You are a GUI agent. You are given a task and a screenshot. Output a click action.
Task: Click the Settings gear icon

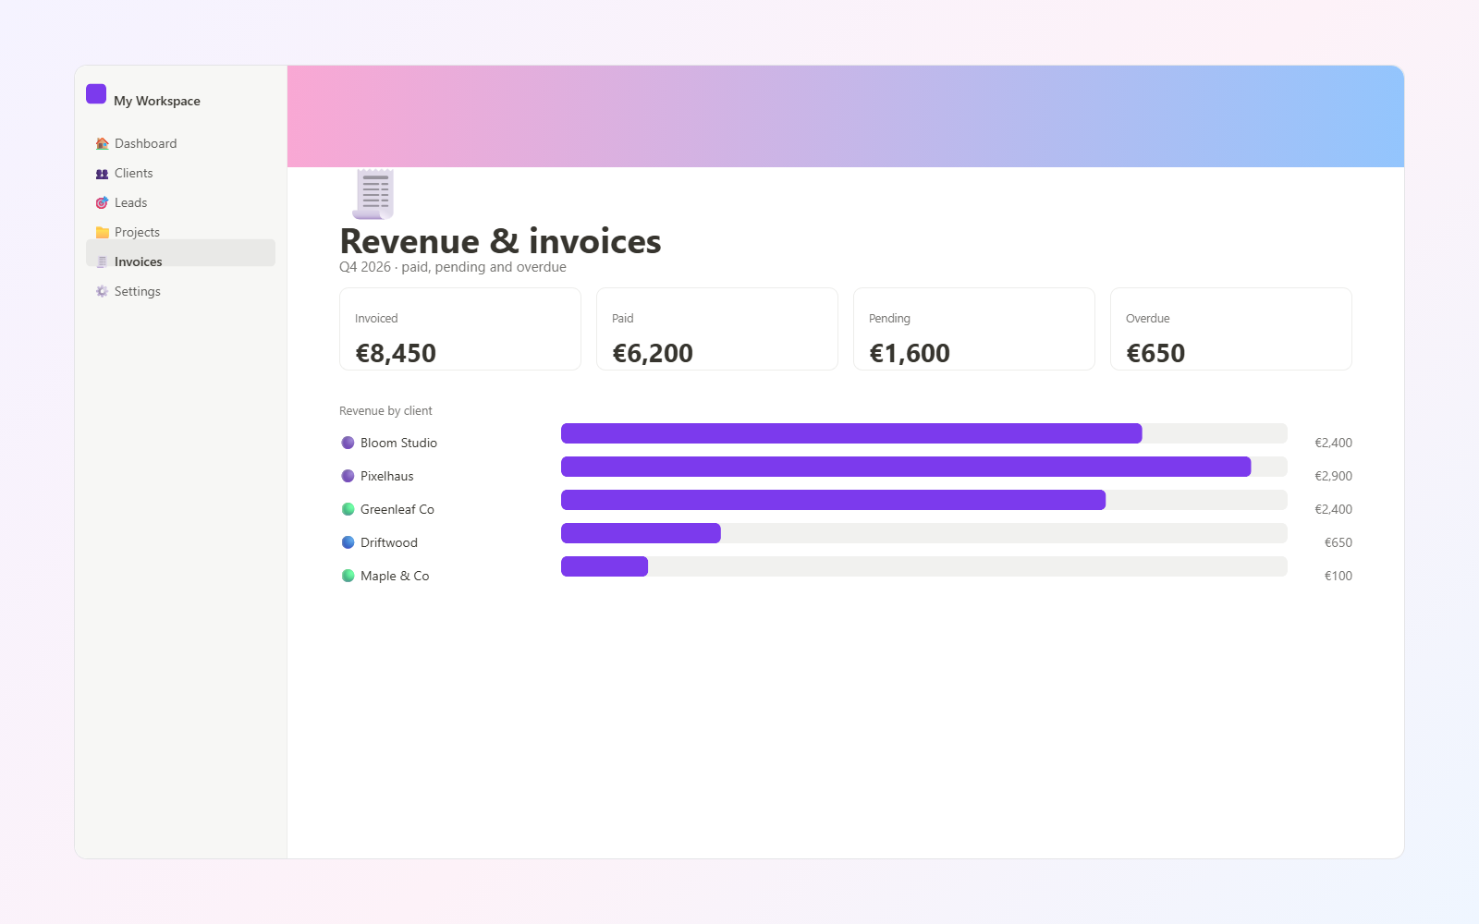click(x=102, y=291)
